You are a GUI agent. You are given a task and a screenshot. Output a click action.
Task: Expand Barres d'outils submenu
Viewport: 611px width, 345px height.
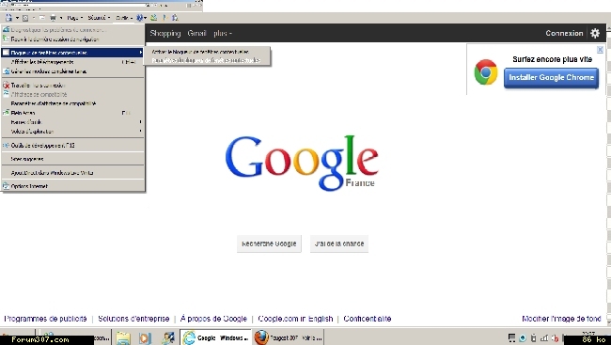(73, 122)
